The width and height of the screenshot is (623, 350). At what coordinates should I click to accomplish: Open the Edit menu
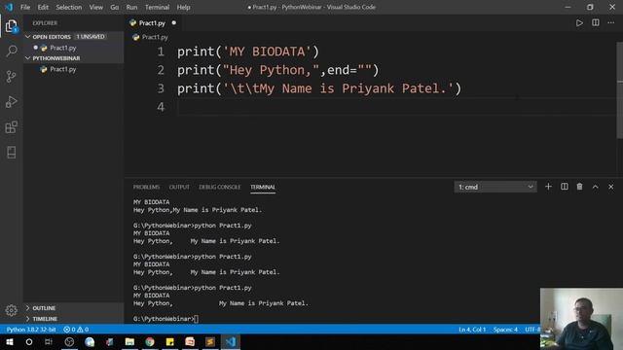coord(43,7)
